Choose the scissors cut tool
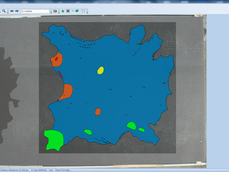 [68, 11]
